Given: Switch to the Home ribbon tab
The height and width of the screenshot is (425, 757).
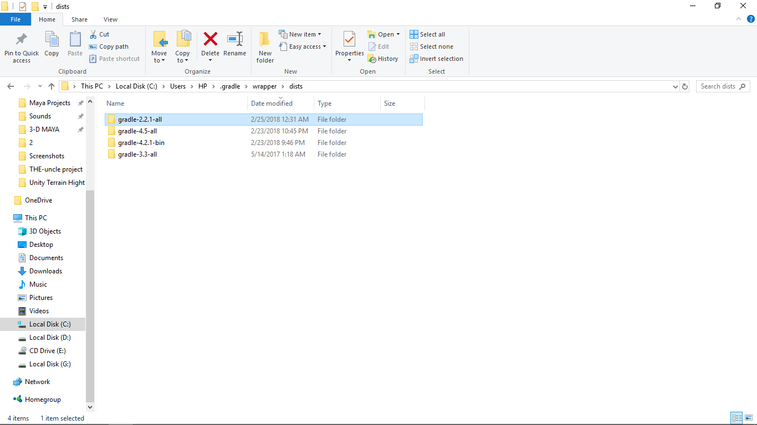Looking at the screenshot, I should click(47, 19).
